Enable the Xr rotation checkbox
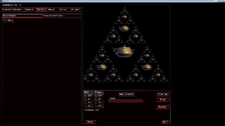The image size is (225, 126). 85,99
